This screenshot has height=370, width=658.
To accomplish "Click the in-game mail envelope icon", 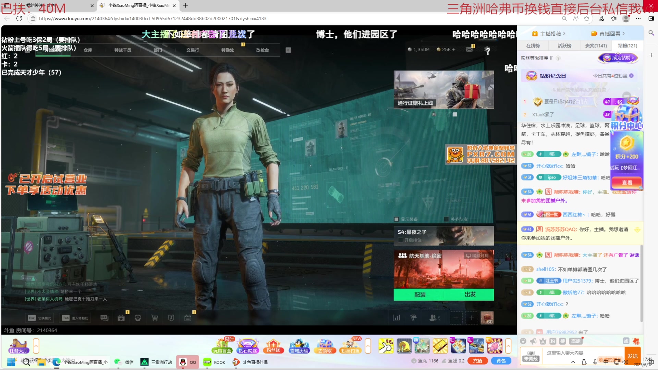I will (469, 50).
